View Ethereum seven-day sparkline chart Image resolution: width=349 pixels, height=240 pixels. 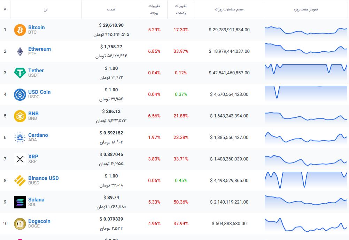(306, 51)
